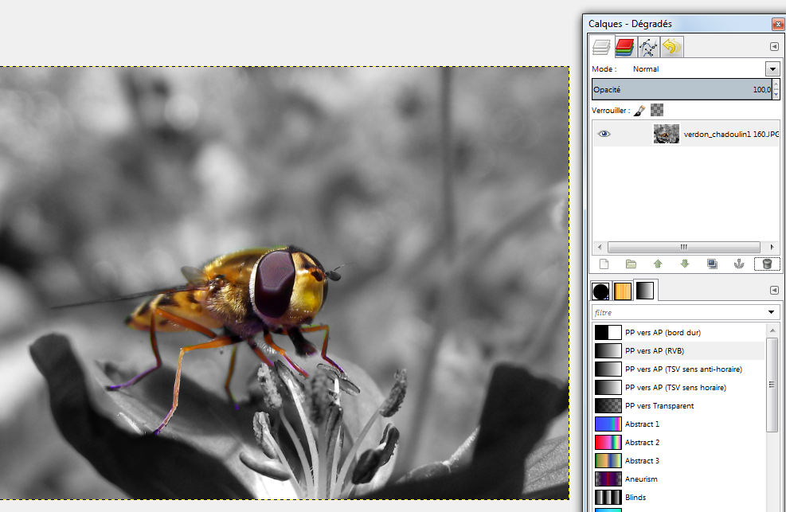Switch to the Patterns tab
The image size is (786, 512).
(x=623, y=291)
